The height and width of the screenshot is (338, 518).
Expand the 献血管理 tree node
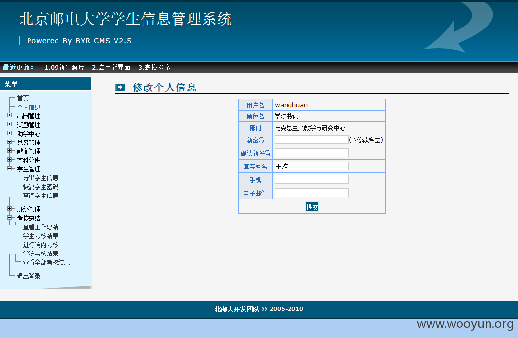9,151
